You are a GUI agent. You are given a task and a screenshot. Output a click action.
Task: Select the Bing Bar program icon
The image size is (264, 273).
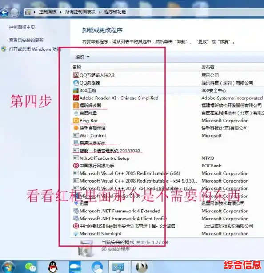pyautogui.click(x=76, y=121)
